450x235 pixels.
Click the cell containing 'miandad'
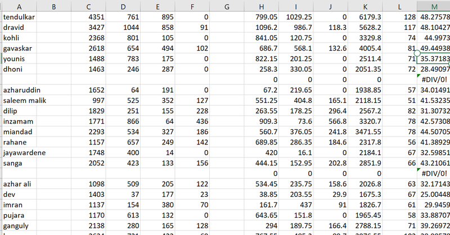19,132
